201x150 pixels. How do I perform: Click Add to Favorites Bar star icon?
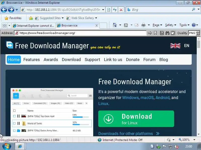tap(31, 18)
